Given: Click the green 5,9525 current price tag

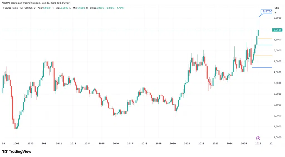Looking at the screenshot, I should point(278,30).
